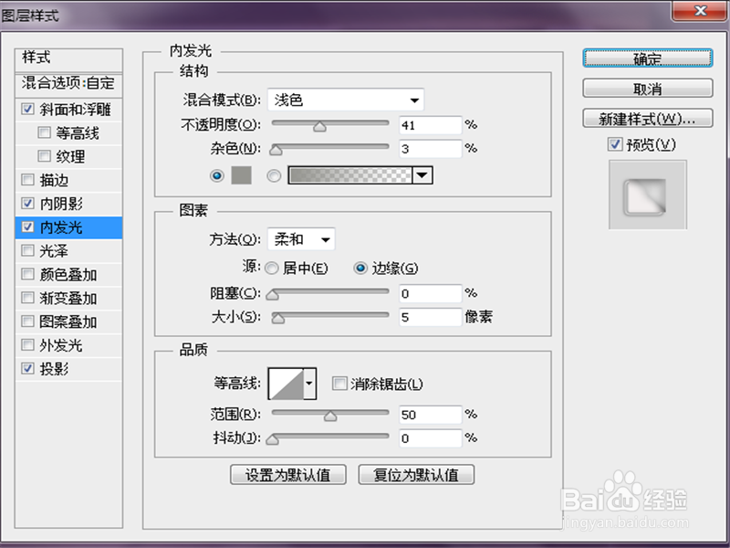Enable the 渐变叠加 checkbox

tap(28, 298)
